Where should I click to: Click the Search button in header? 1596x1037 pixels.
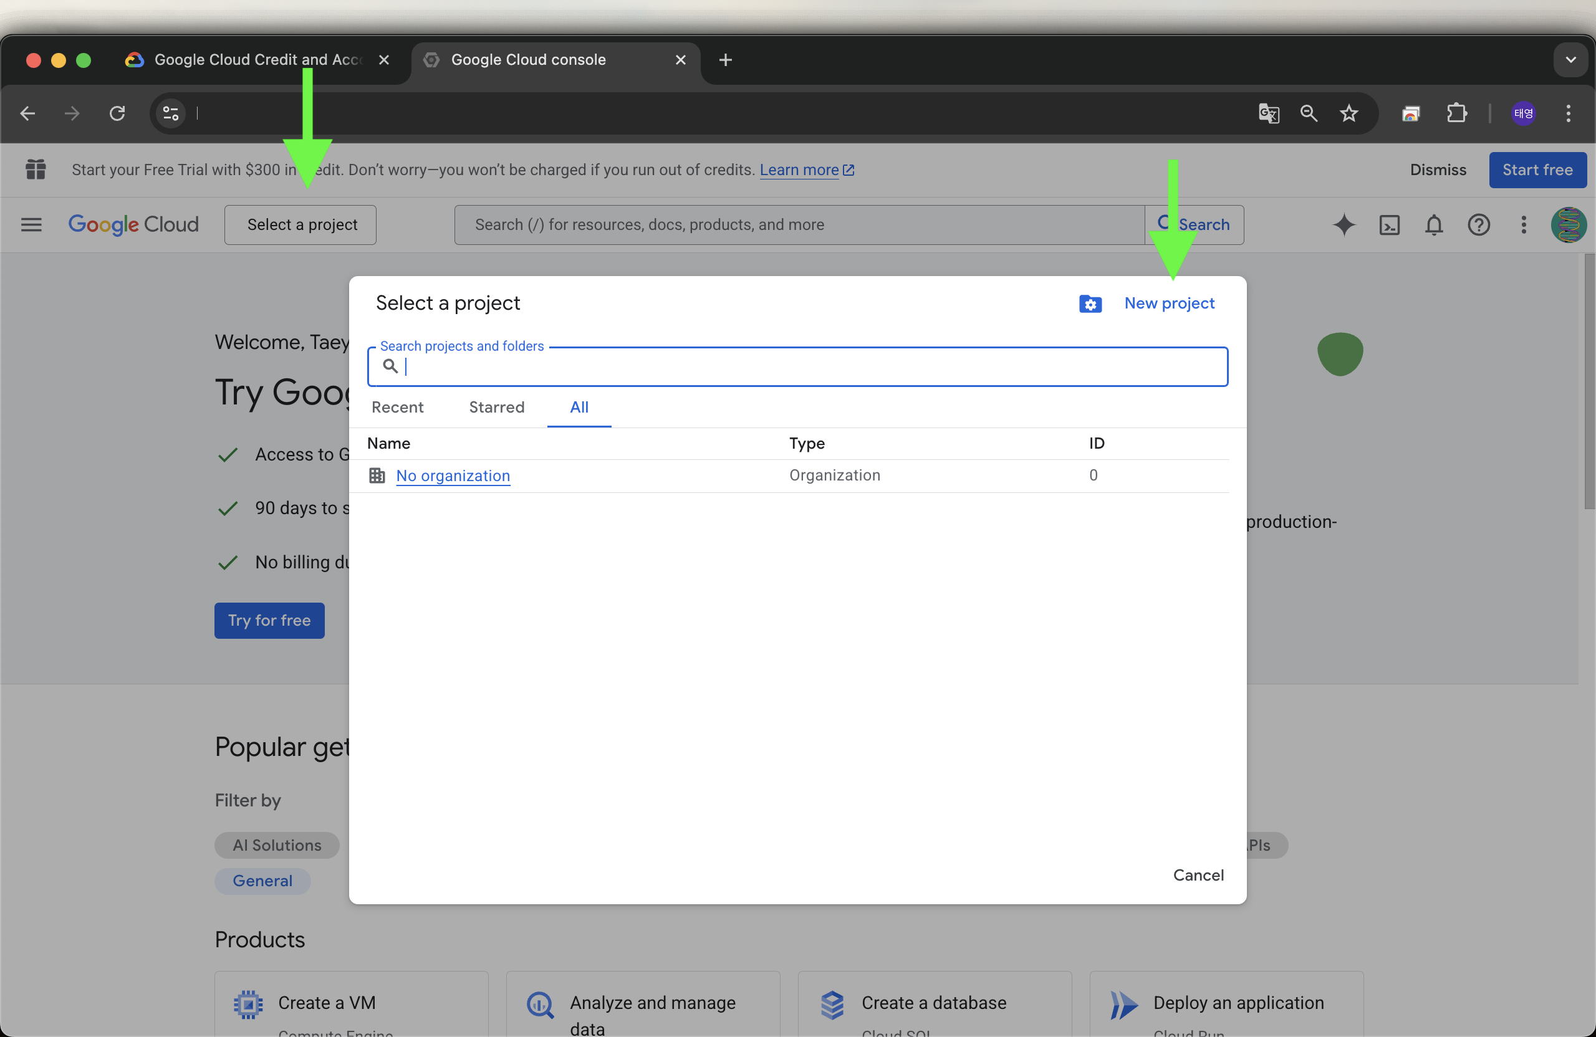[x=1194, y=224]
